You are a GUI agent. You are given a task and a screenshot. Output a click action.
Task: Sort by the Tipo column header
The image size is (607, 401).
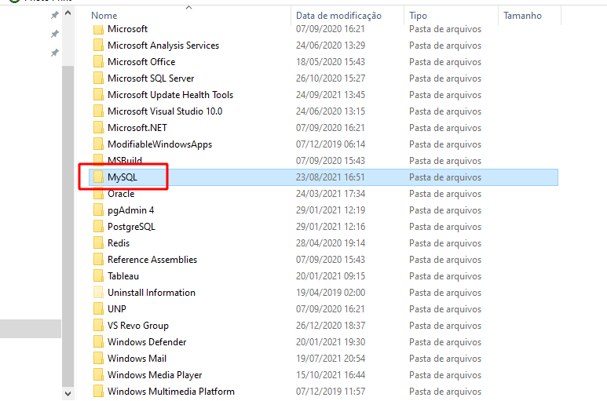(418, 16)
